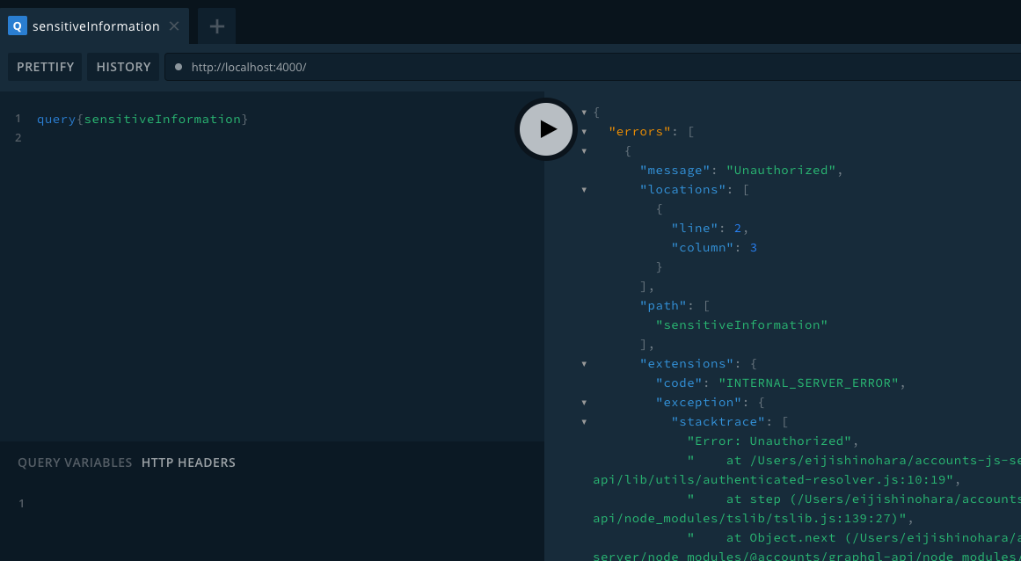
Task: Click the sensitiveInformation field in the query editor
Action: 163,119
